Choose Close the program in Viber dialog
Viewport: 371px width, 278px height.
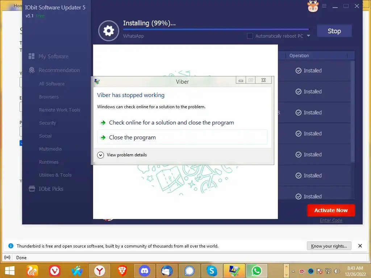182,137
